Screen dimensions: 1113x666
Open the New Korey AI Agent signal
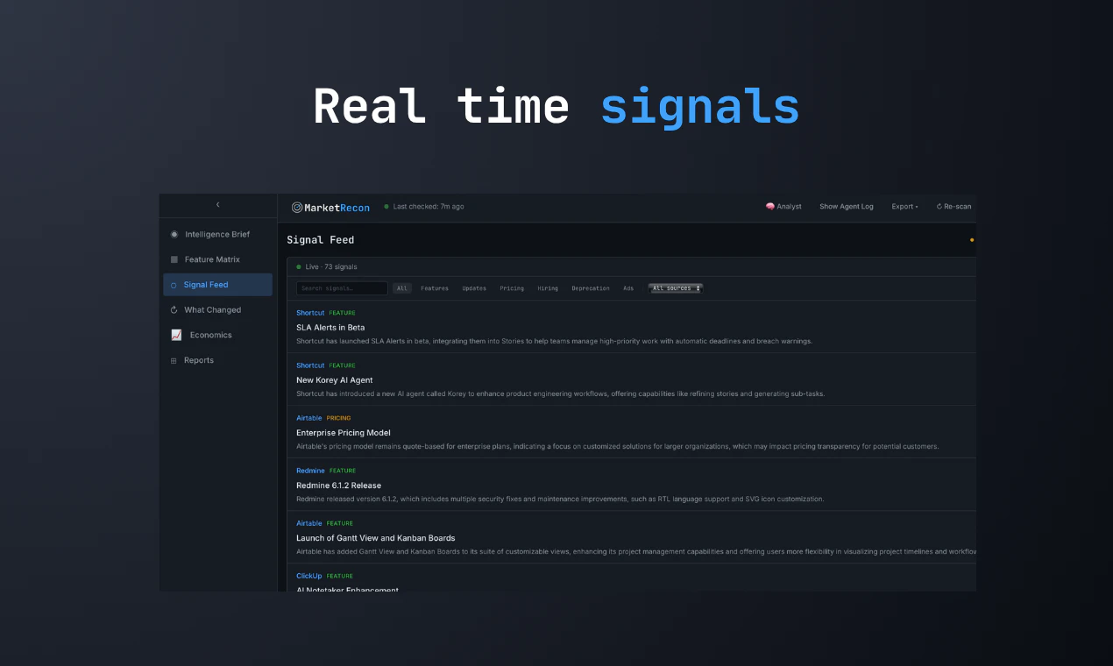point(335,380)
